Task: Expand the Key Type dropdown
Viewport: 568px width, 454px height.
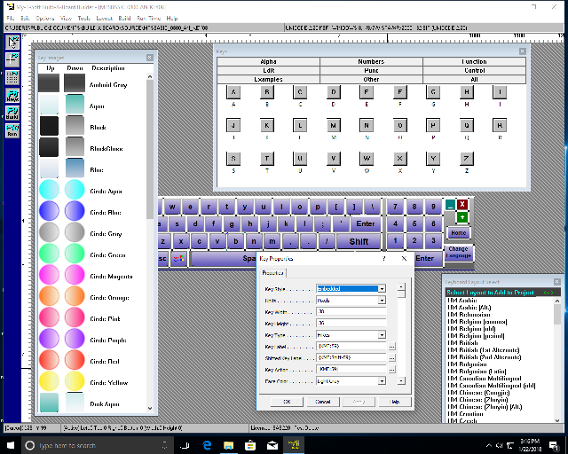Action: pos(382,335)
